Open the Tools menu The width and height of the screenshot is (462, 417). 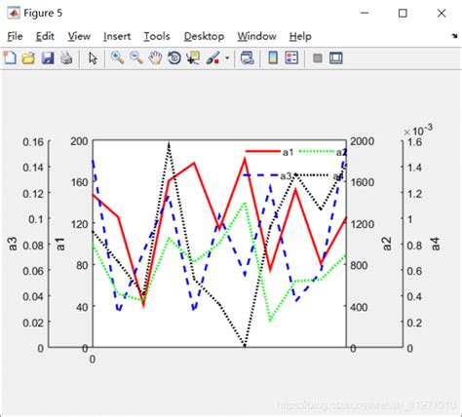click(x=157, y=36)
